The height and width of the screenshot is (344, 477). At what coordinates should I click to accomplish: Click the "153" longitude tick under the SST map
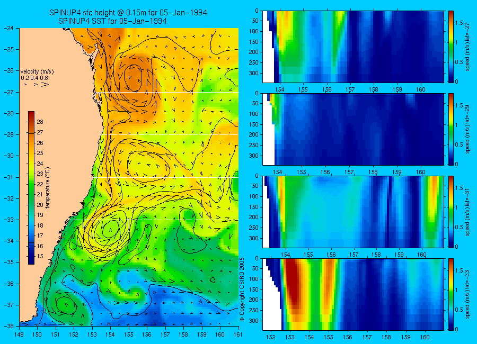point(92,334)
